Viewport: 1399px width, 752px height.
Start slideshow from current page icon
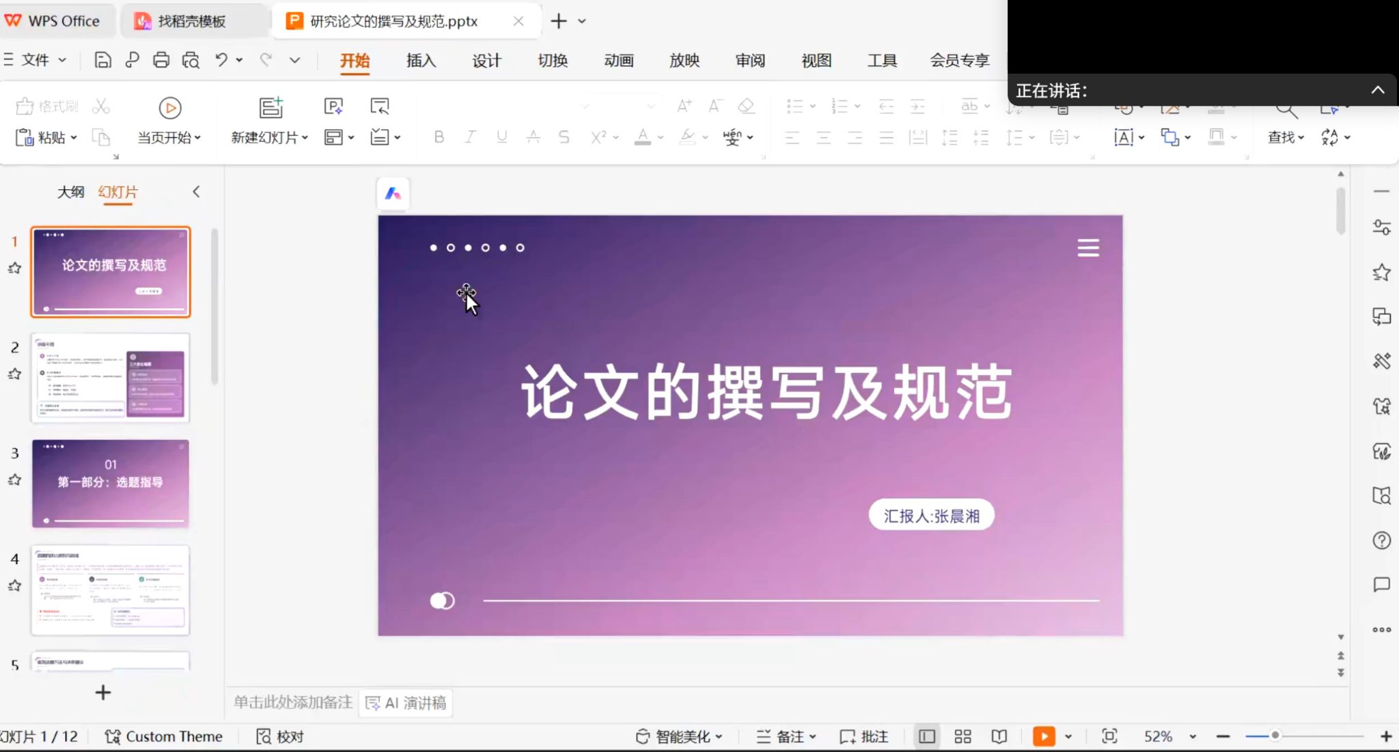tap(169, 108)
